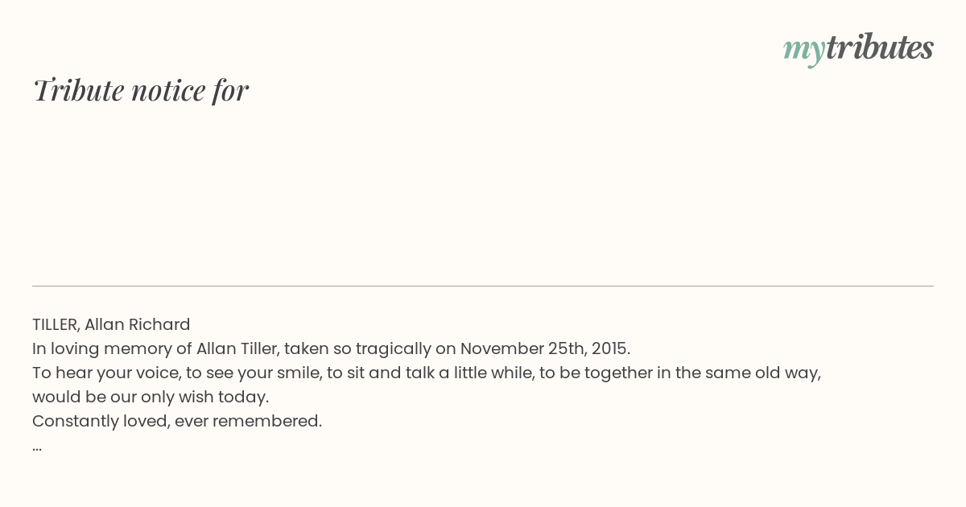This screenshot has width=966, height=507.
Task: Click the word "Tribute" in the heading
Action: click(x=78, y=90)
